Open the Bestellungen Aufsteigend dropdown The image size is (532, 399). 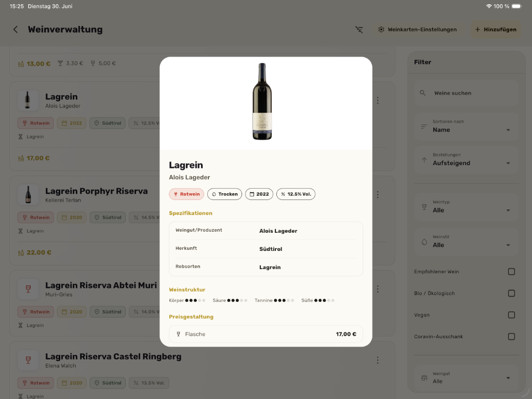tap(466, 160)
